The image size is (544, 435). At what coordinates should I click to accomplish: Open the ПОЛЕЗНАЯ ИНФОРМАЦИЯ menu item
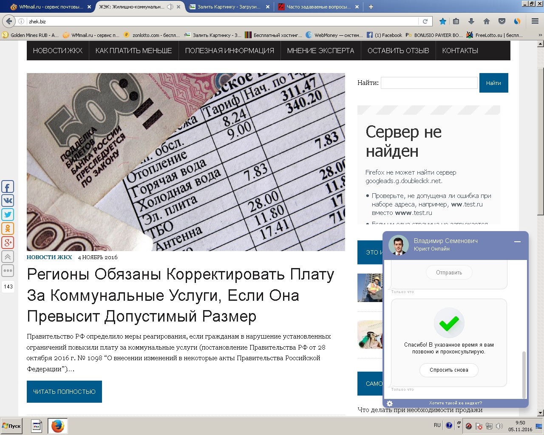[x=229, y=51]
